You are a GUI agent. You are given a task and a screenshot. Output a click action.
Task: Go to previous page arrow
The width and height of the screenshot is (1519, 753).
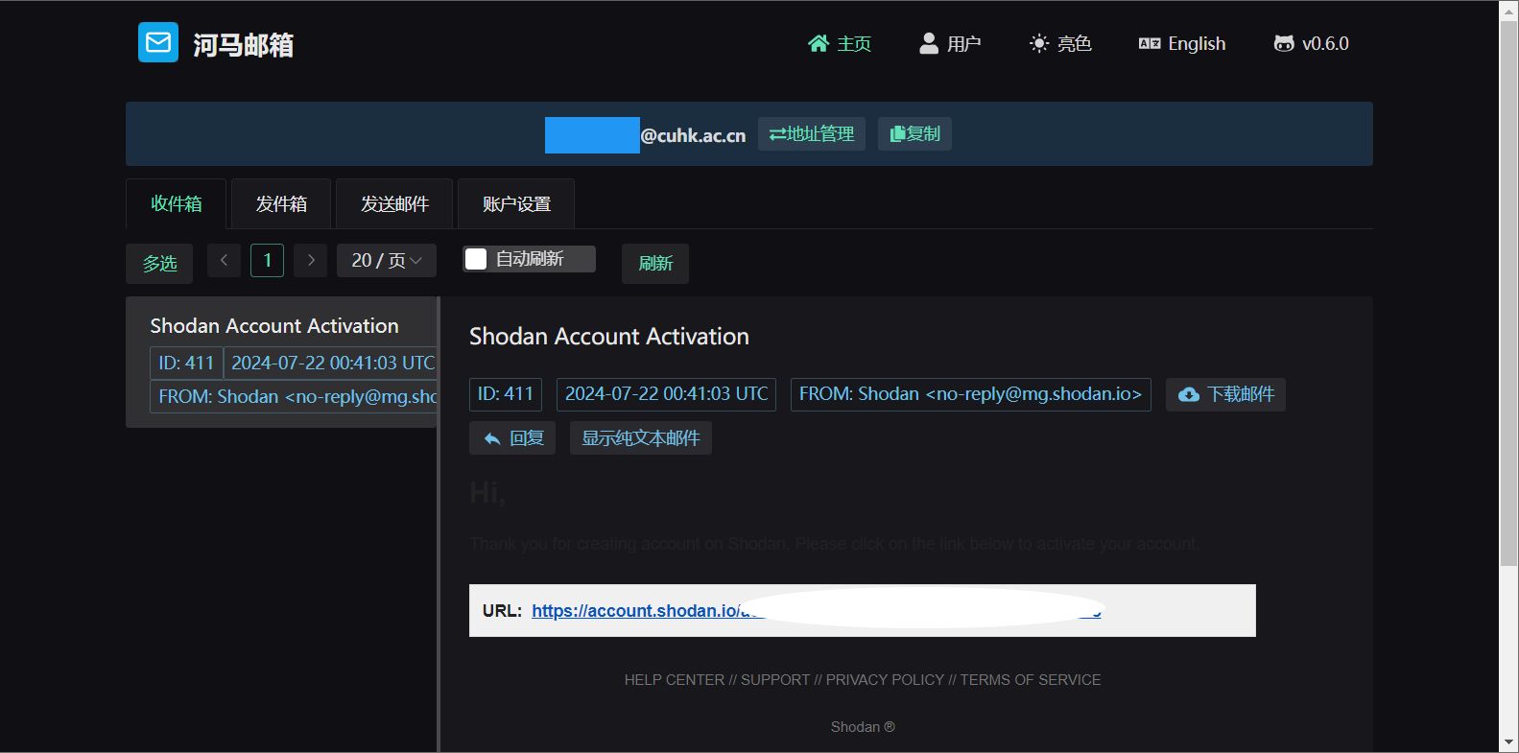coord(224,260)
